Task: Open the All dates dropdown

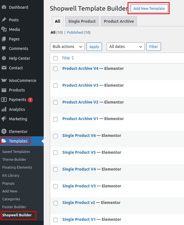Action: click(x=125, y=47)
